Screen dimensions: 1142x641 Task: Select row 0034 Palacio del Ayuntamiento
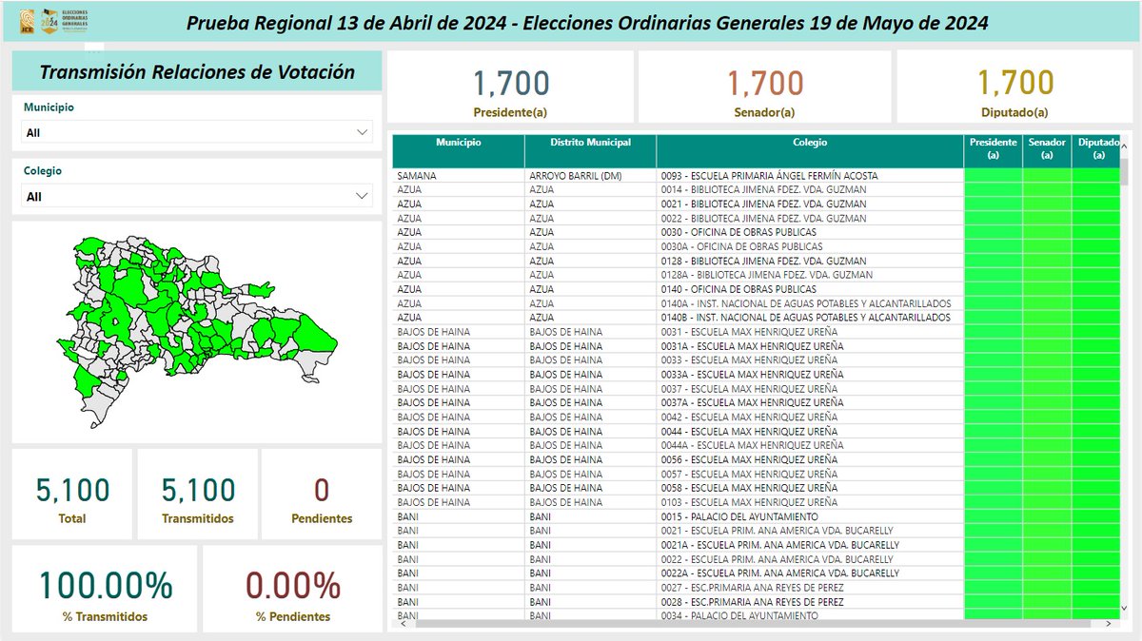click(x=757, y=615)
